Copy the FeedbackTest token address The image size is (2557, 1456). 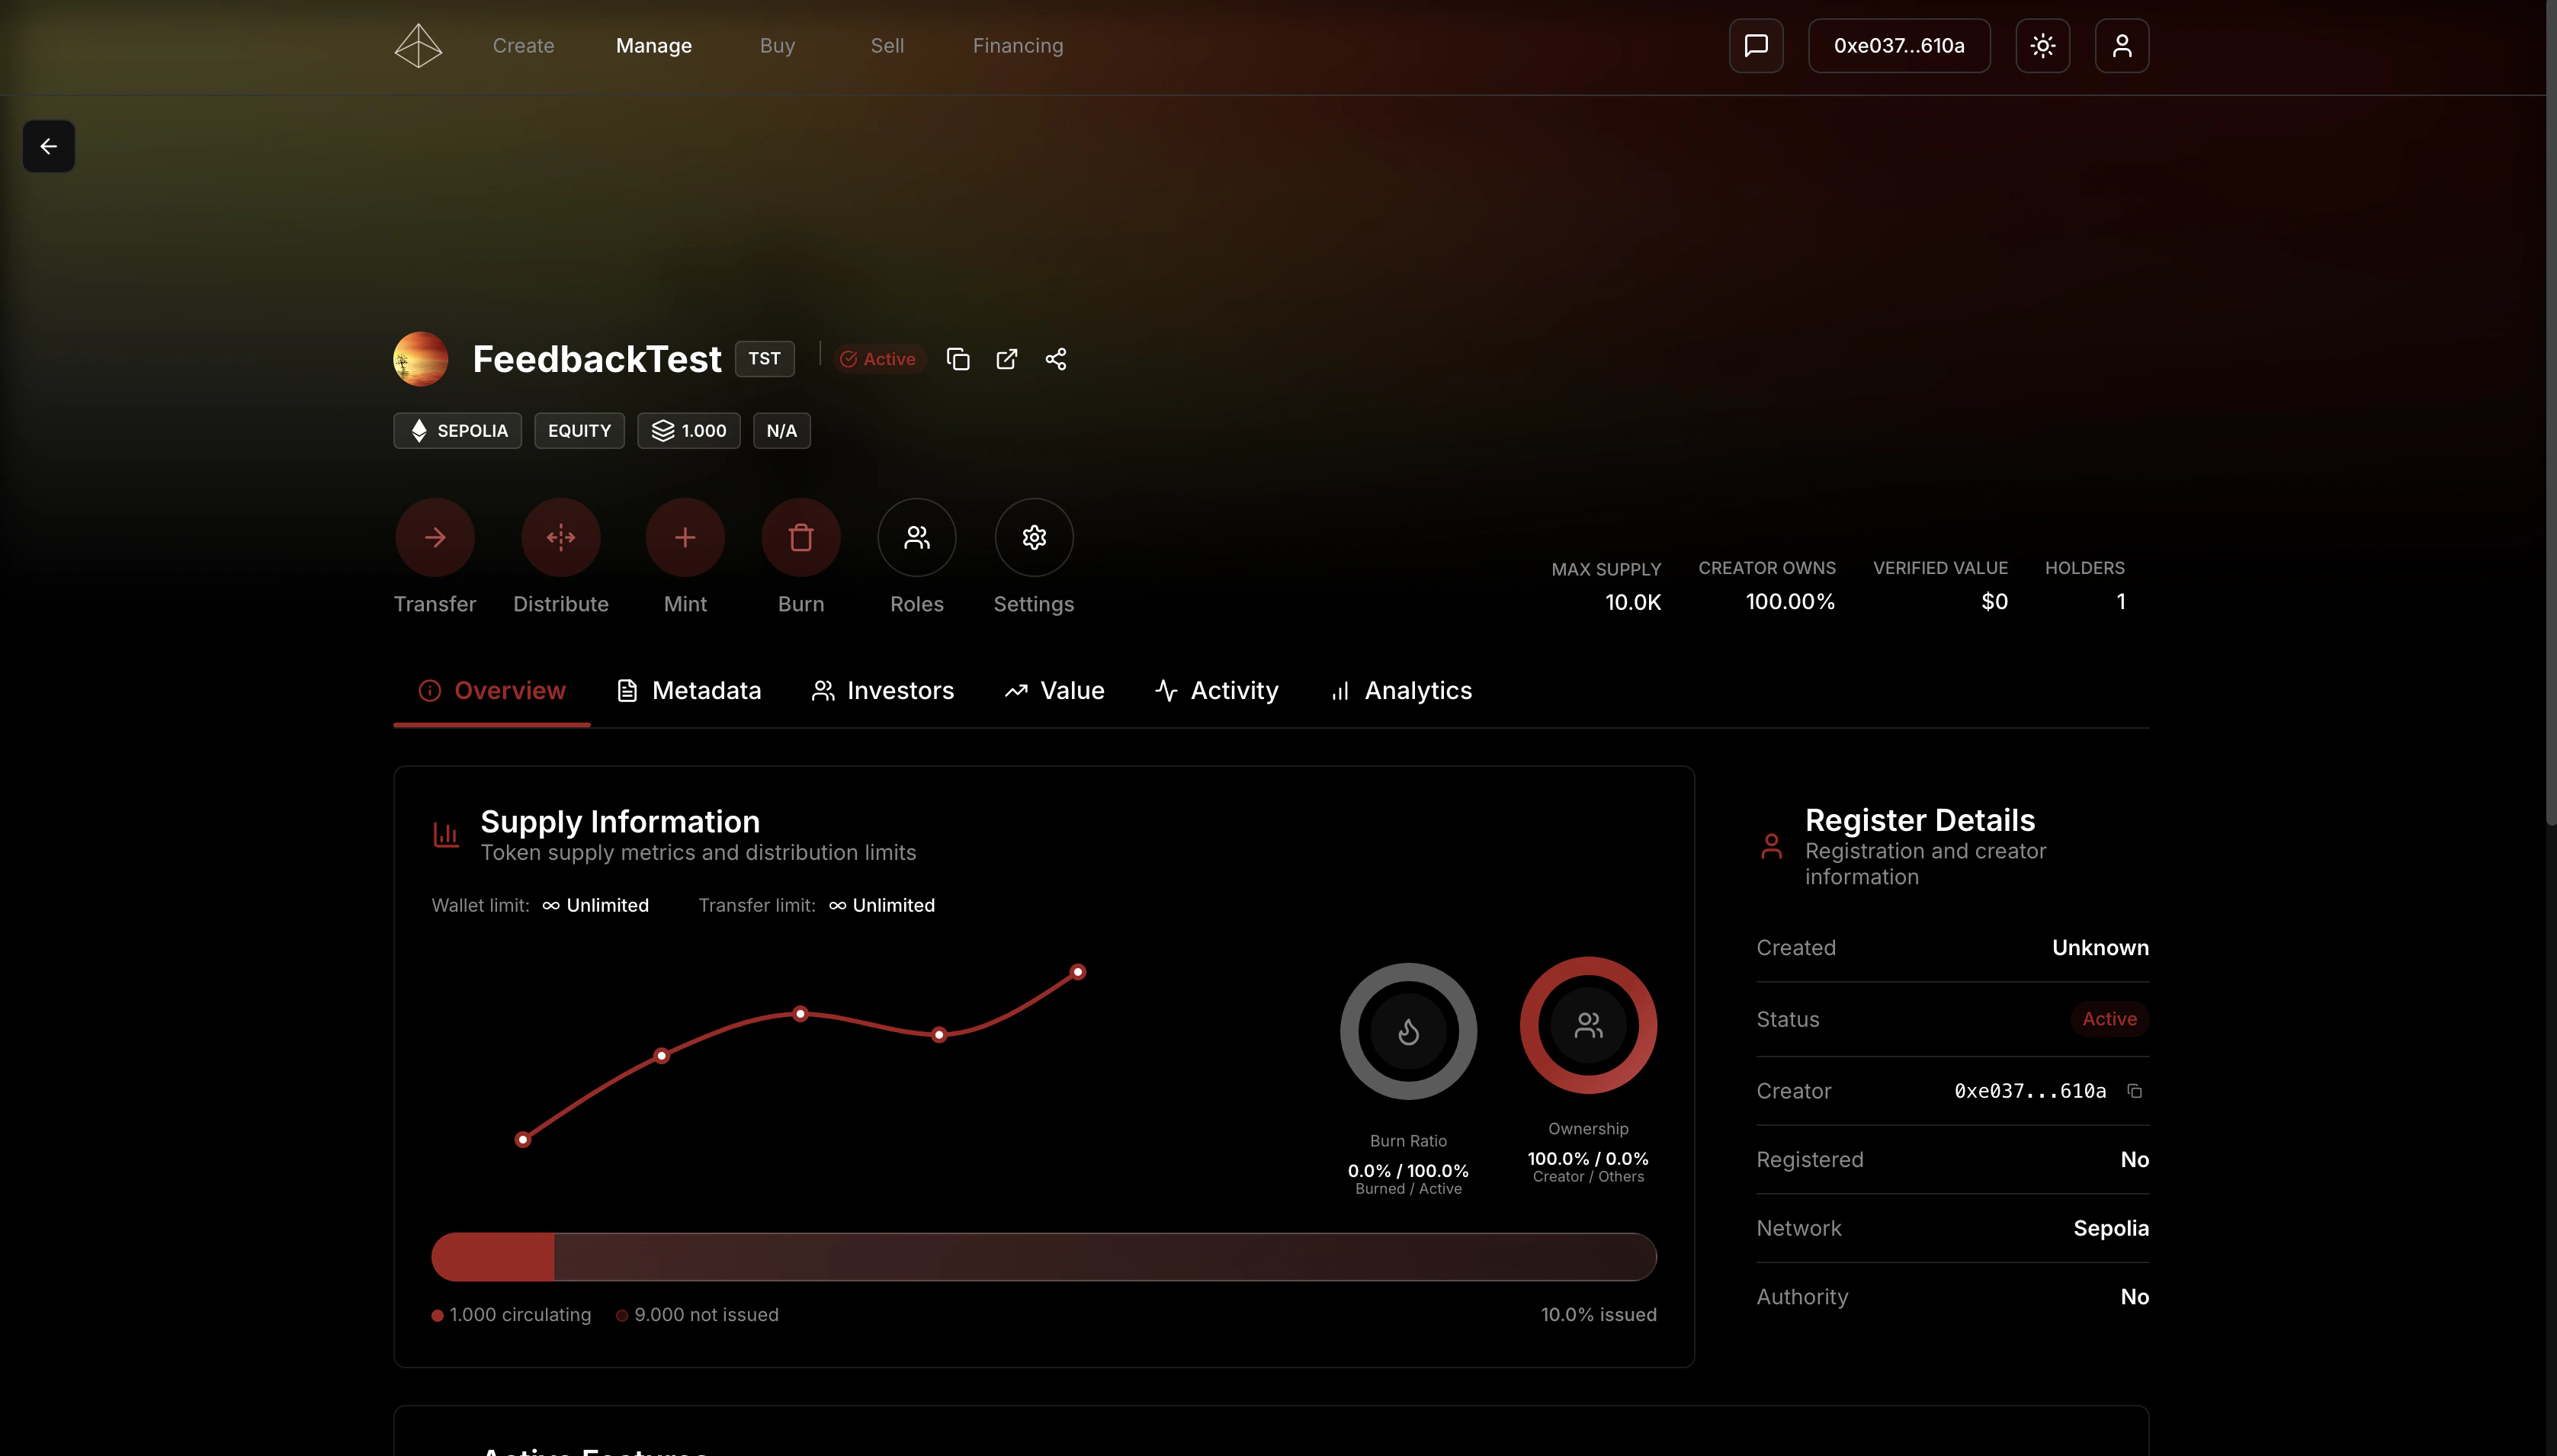[x=957, y=358]
